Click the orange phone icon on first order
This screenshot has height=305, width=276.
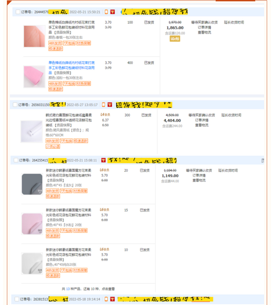coord(106,12)
